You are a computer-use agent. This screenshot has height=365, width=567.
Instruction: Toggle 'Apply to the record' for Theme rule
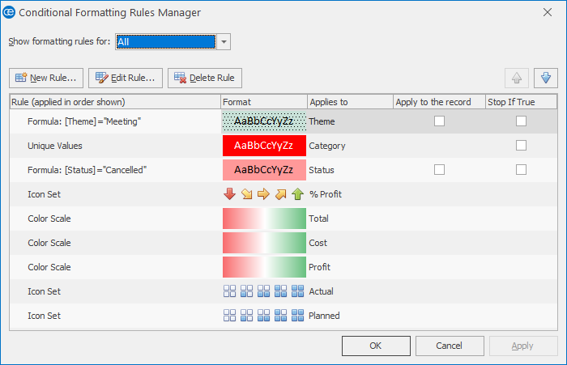(439, 121)
